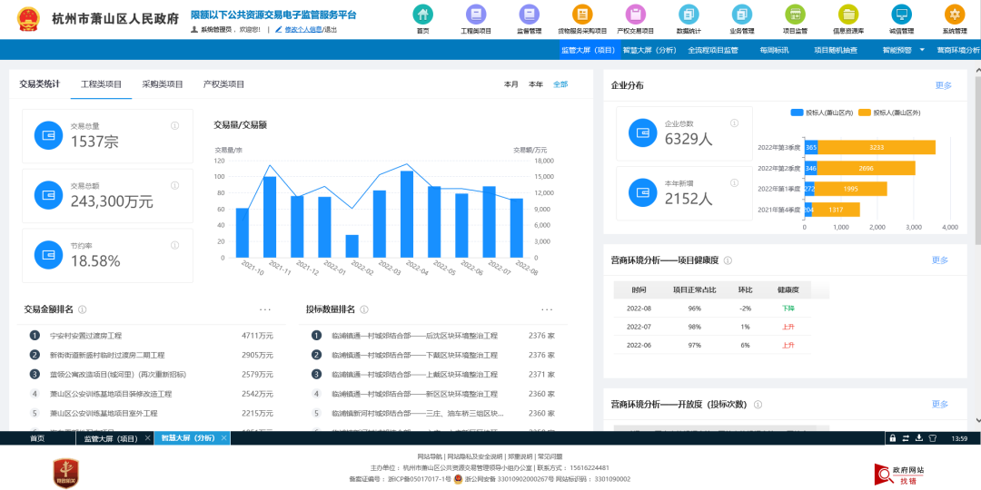
Task: Click 更多 link in 企业分布 panel
Action: pyautogui.click(x=943, y=85)
